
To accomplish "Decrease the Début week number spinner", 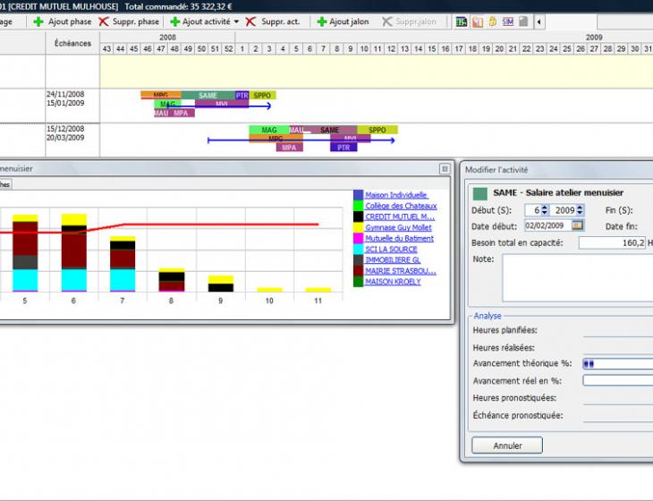I will (544, 213).
